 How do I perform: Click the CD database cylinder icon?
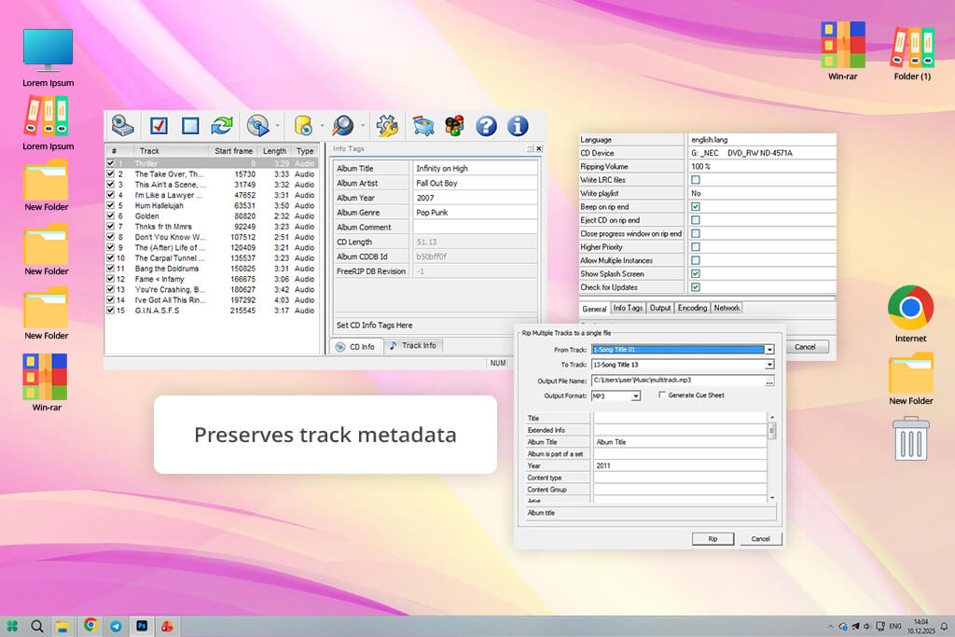pyautogui.click(x=303, y=126)
